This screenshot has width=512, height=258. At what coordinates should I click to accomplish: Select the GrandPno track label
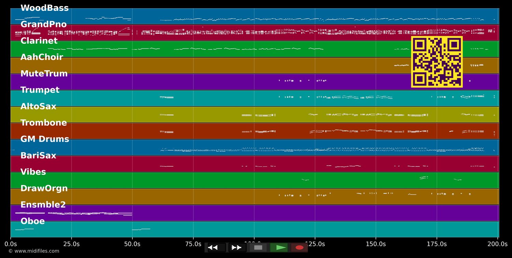(43, 25)
